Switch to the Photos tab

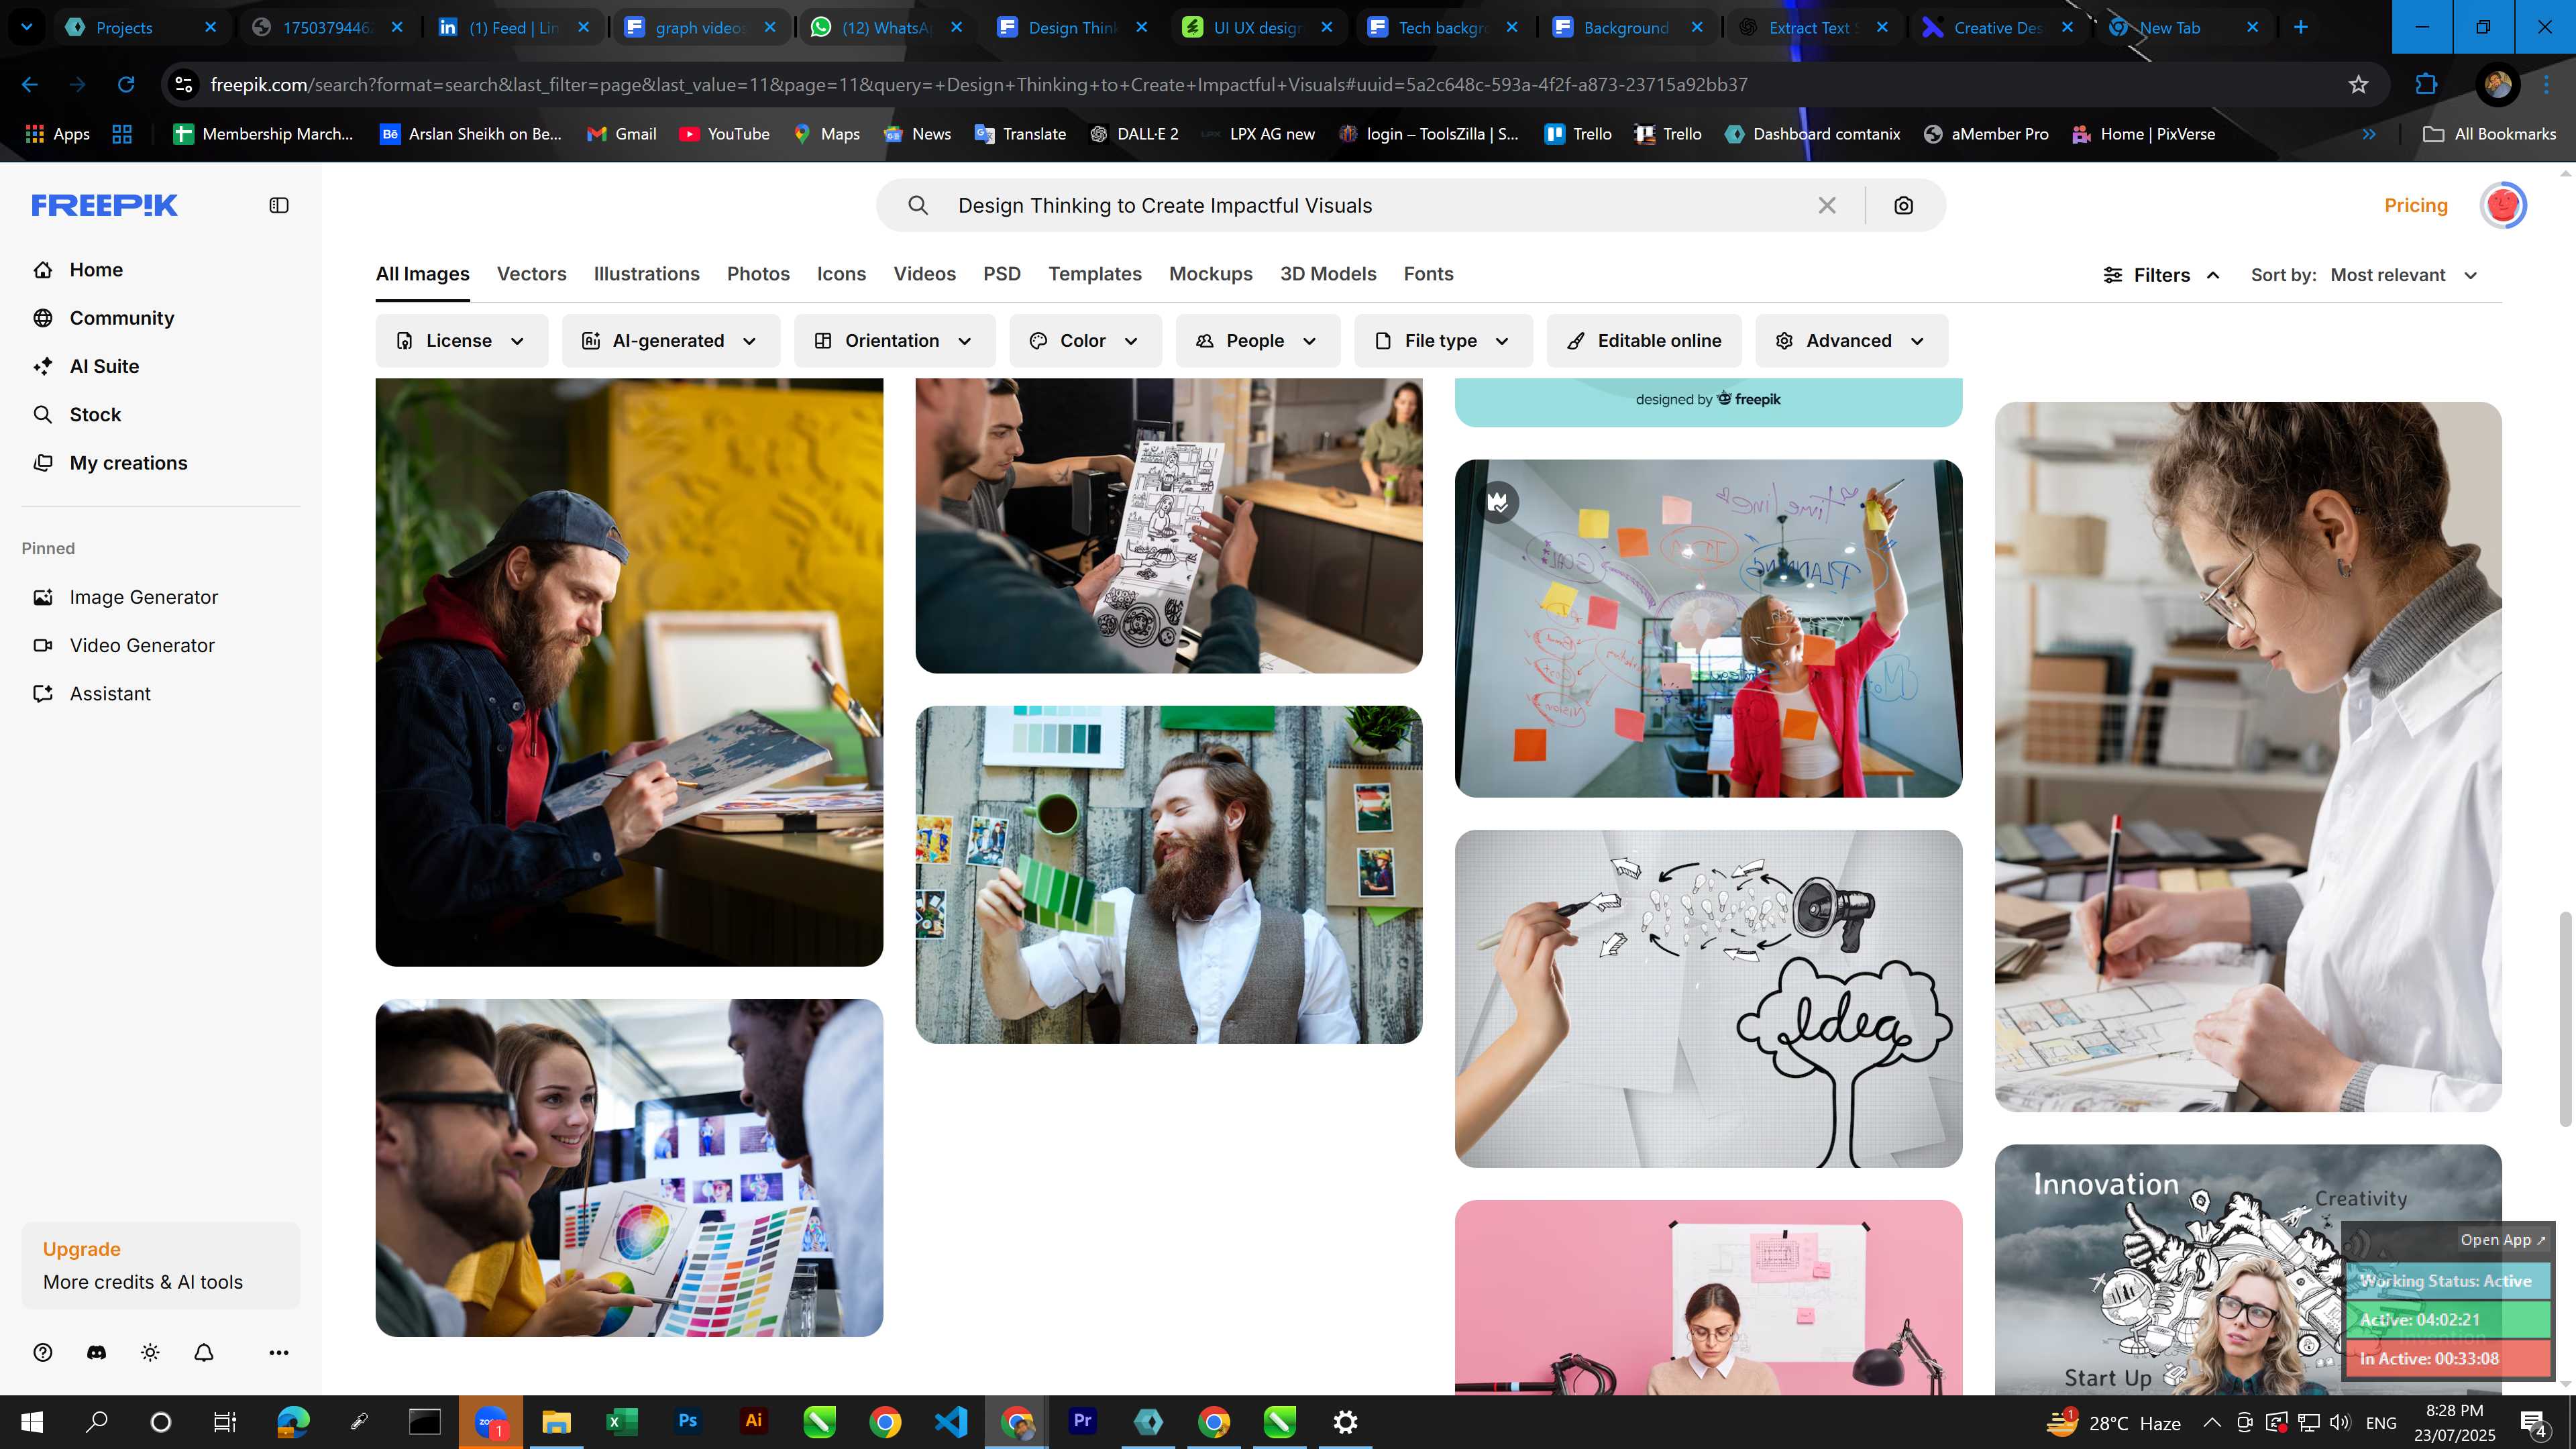[x=758, y=274]
